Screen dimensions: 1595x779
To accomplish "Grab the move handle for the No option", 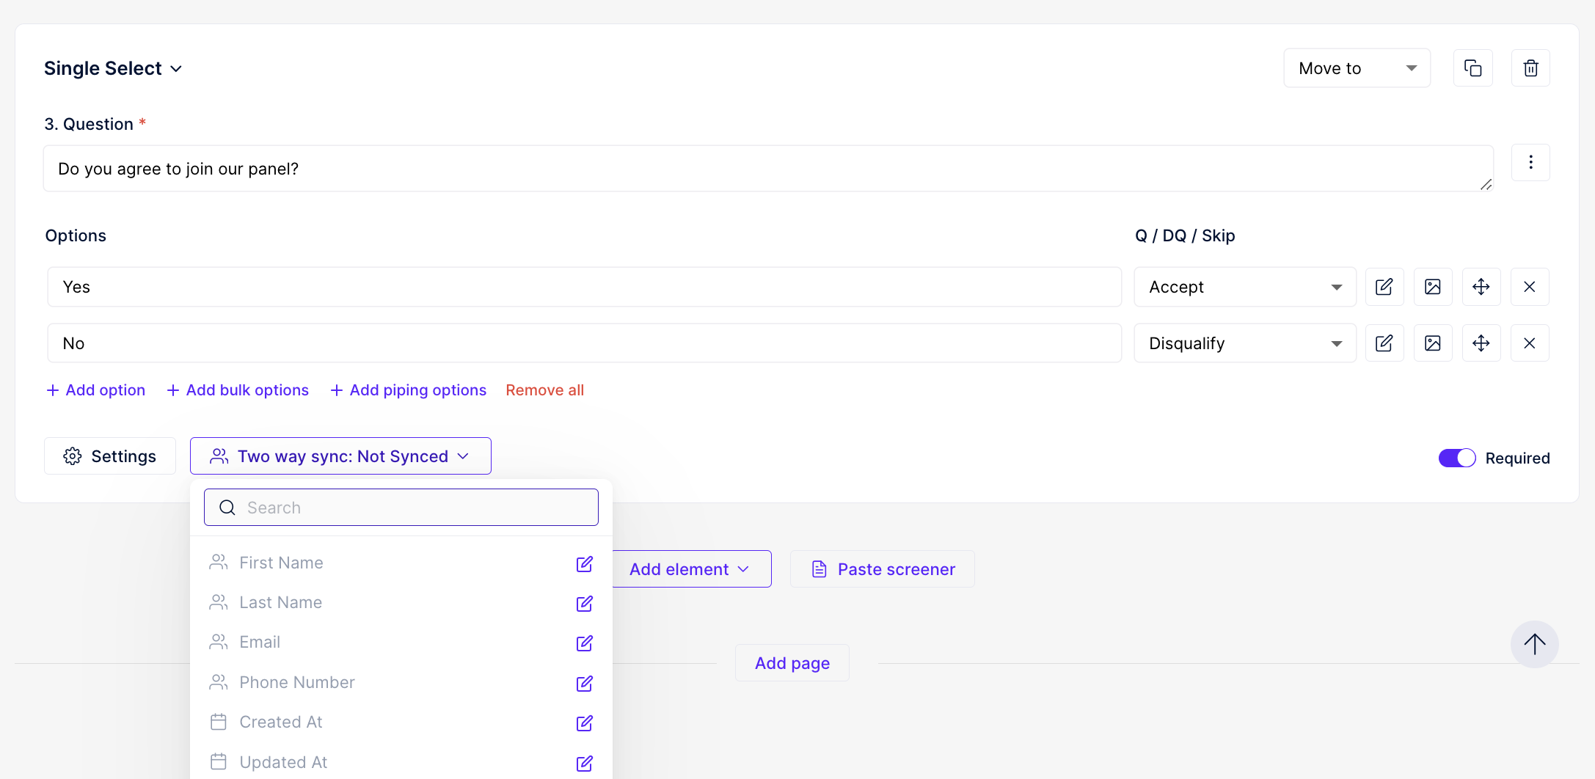I will (1481, 343).
